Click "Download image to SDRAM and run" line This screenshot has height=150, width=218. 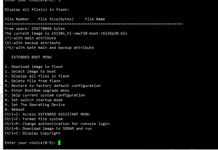point(48,128)
